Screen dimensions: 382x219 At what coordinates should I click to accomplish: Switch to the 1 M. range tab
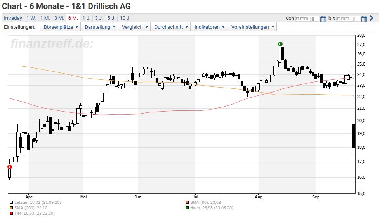45,18
